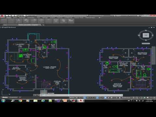This screenshot has height=117, width=156.
Task: Click the LIVING ROOM label in floor plan
Action: (x=50, y=67)
